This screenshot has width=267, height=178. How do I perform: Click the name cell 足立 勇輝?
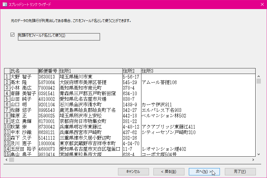[x=24, y=121]
